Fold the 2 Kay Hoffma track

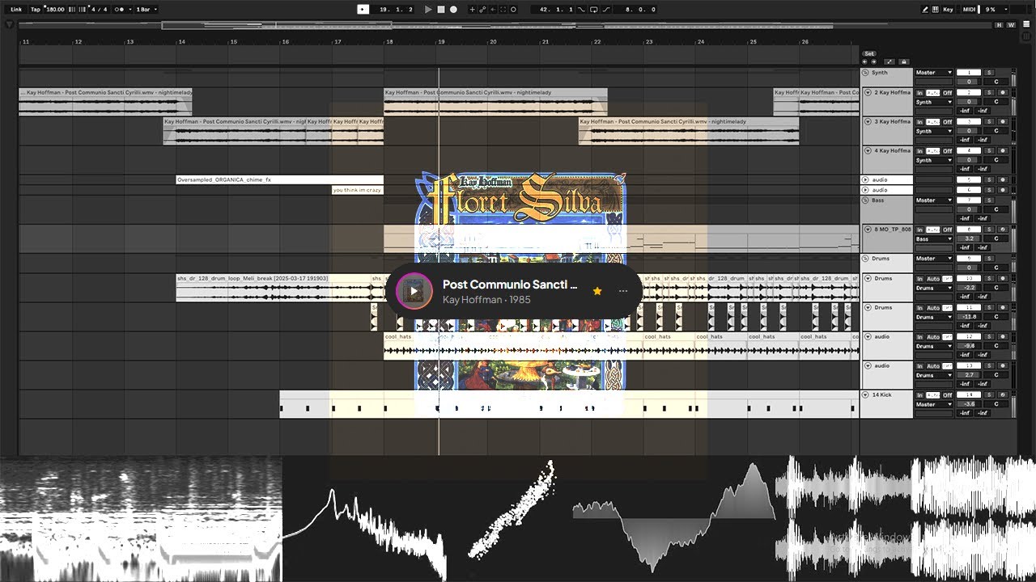pos(868,93)
